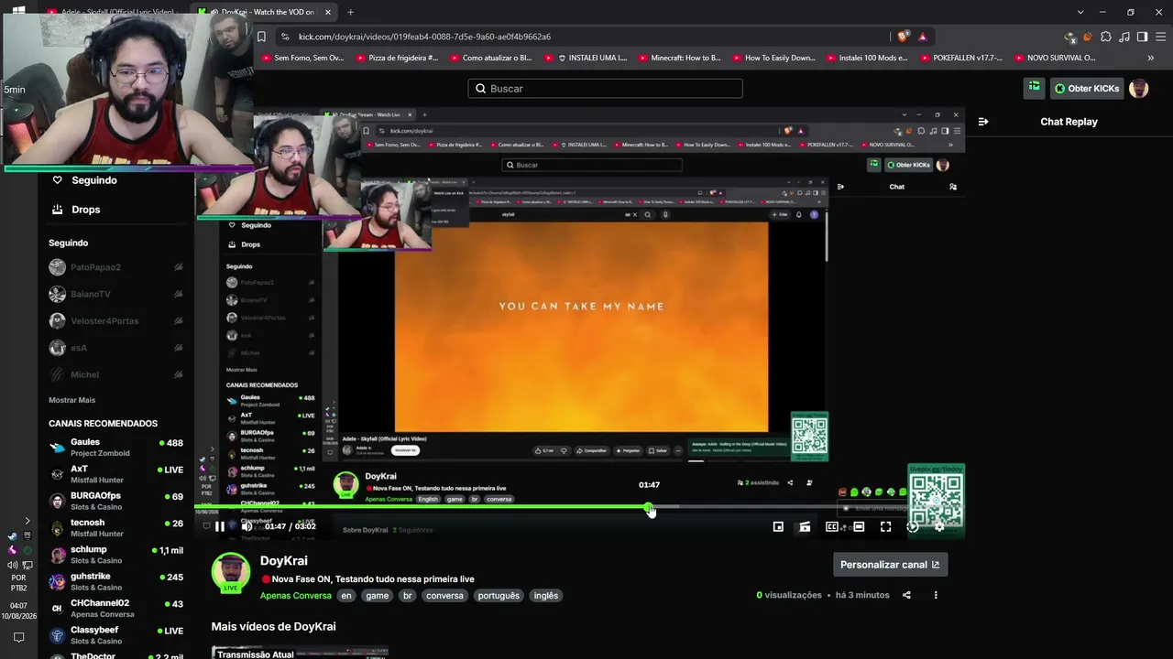Show more bookmarks with the chevron

tap(1151, 58)
